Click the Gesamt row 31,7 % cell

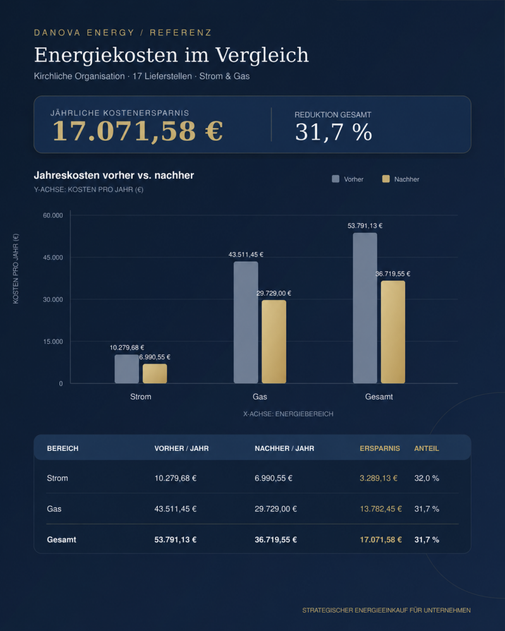point(427,540)
